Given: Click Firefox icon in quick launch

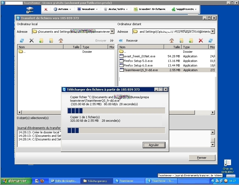Looking at the screenshot, I should click(42, 181).
